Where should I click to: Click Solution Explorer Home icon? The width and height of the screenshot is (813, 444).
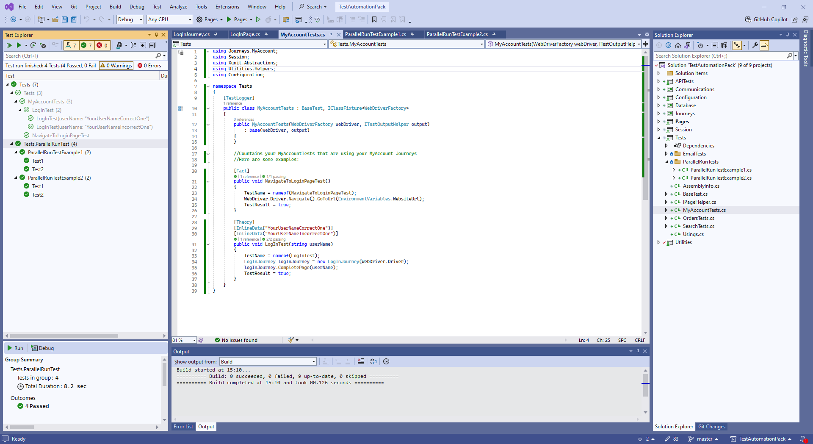(677, 45)
